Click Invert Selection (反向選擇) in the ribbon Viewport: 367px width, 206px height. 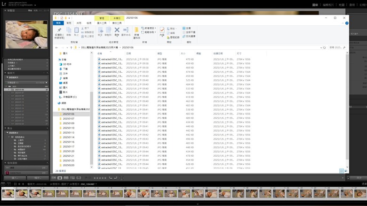click(189, 37)
